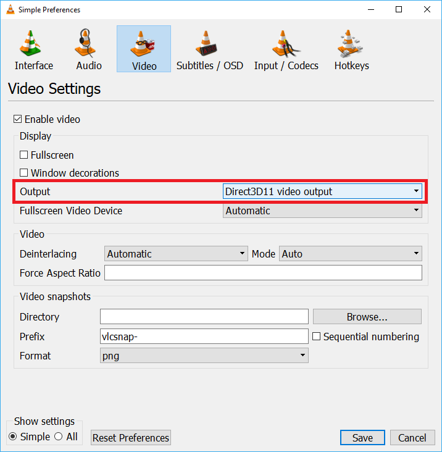Save the preferences

pyautogui.click(x=362, y=438)
